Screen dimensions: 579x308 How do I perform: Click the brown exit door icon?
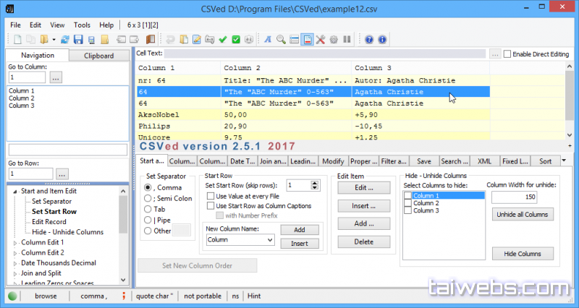[x=151, y=40]
